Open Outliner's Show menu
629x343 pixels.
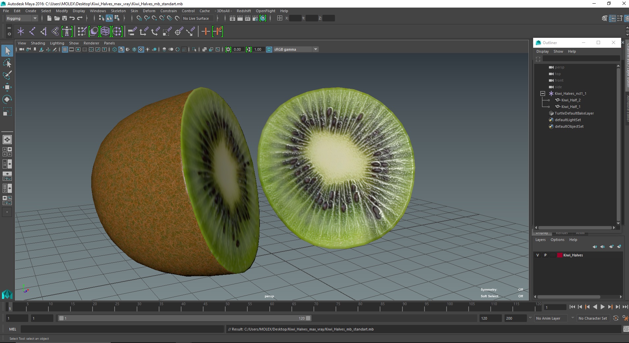click(558, 51)
